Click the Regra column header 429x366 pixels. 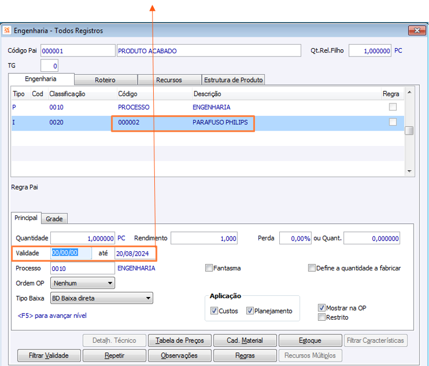pyautogui.click(x=391, y=94)
